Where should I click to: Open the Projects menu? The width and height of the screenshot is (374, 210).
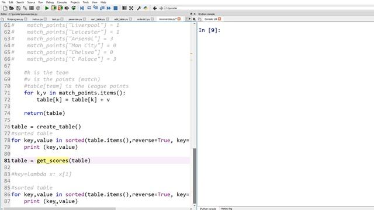(x=75, y=2)
